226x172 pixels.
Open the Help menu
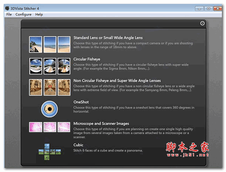pos(39,14)
